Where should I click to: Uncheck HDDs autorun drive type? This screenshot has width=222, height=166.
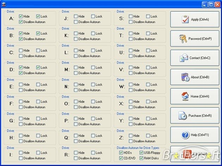(121, 153)
